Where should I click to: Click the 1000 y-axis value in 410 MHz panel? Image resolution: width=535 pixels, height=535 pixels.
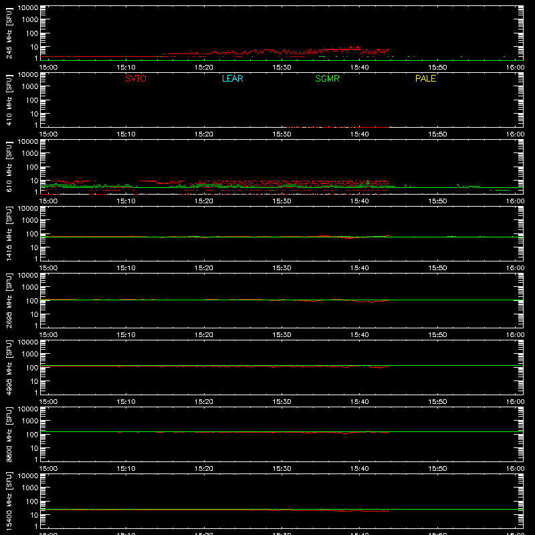click(30, 86)
